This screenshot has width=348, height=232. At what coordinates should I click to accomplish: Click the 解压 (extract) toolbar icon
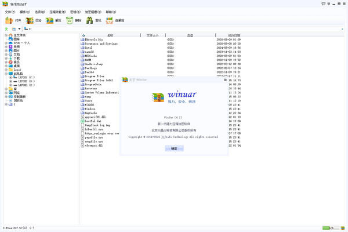pyautogui.click(x=49, y=20)
